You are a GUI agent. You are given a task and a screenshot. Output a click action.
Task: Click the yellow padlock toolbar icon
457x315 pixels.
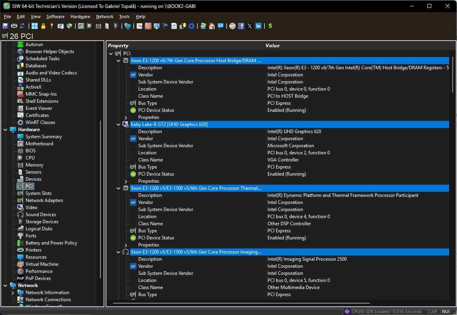point(43,26)
